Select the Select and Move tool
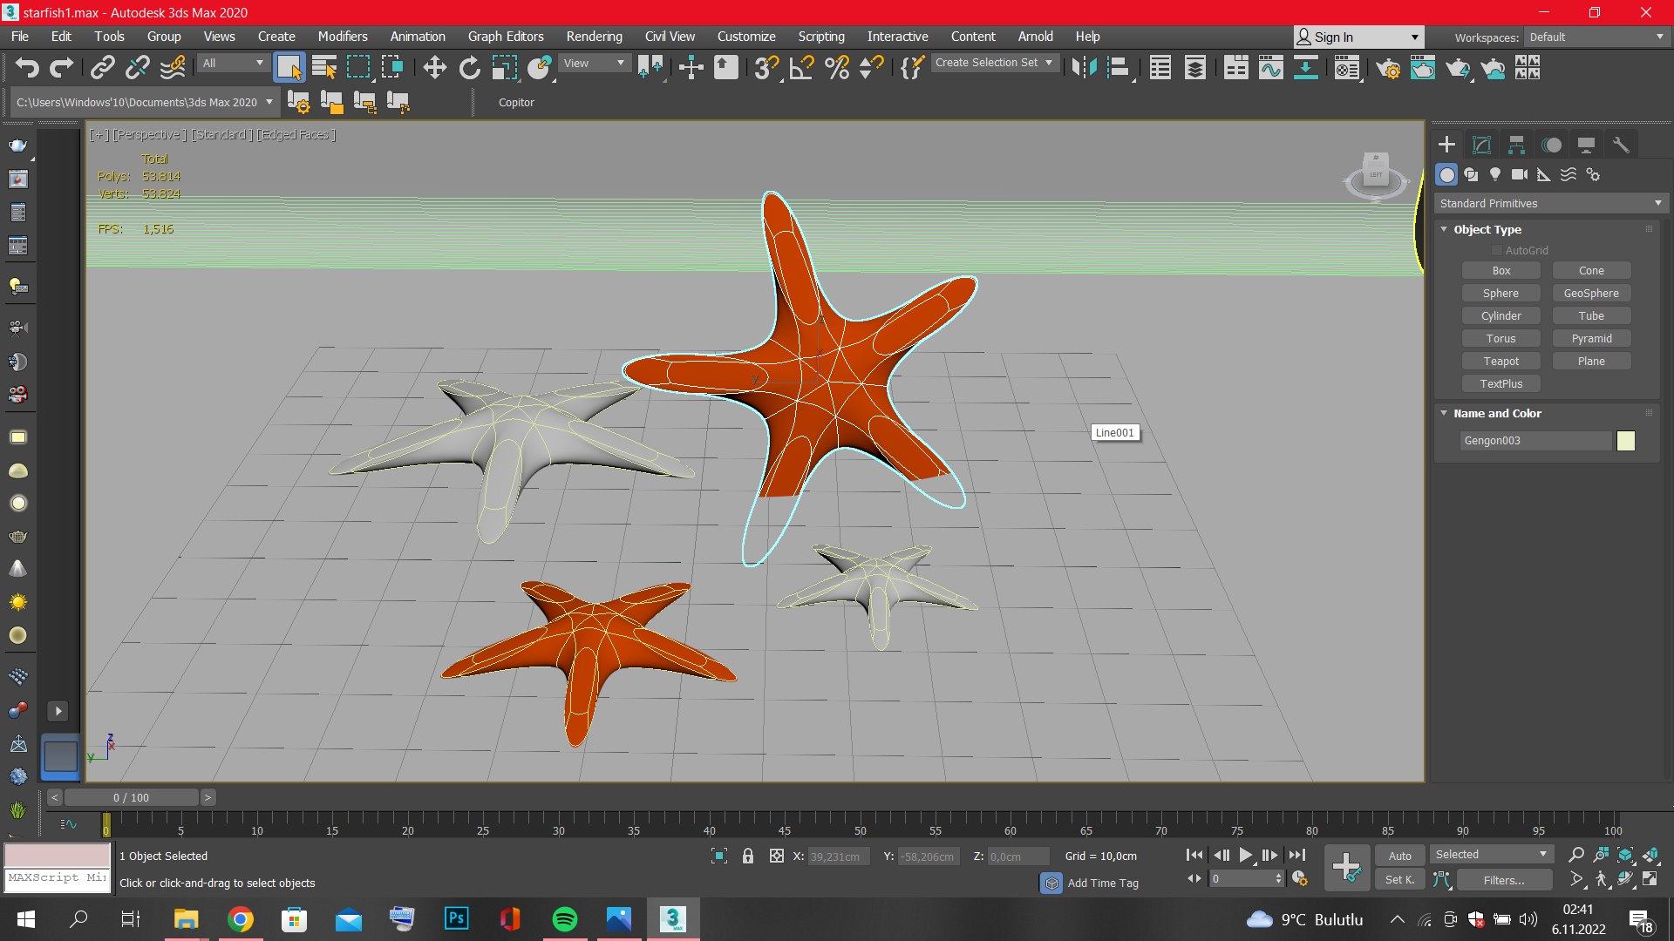The width and height of the screenshot is (1674, 941). [x=434, y=67]
